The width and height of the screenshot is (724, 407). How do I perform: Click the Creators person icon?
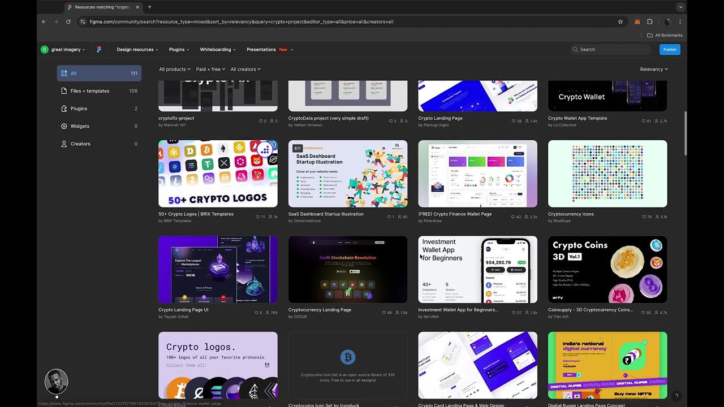tap(64, 144)
